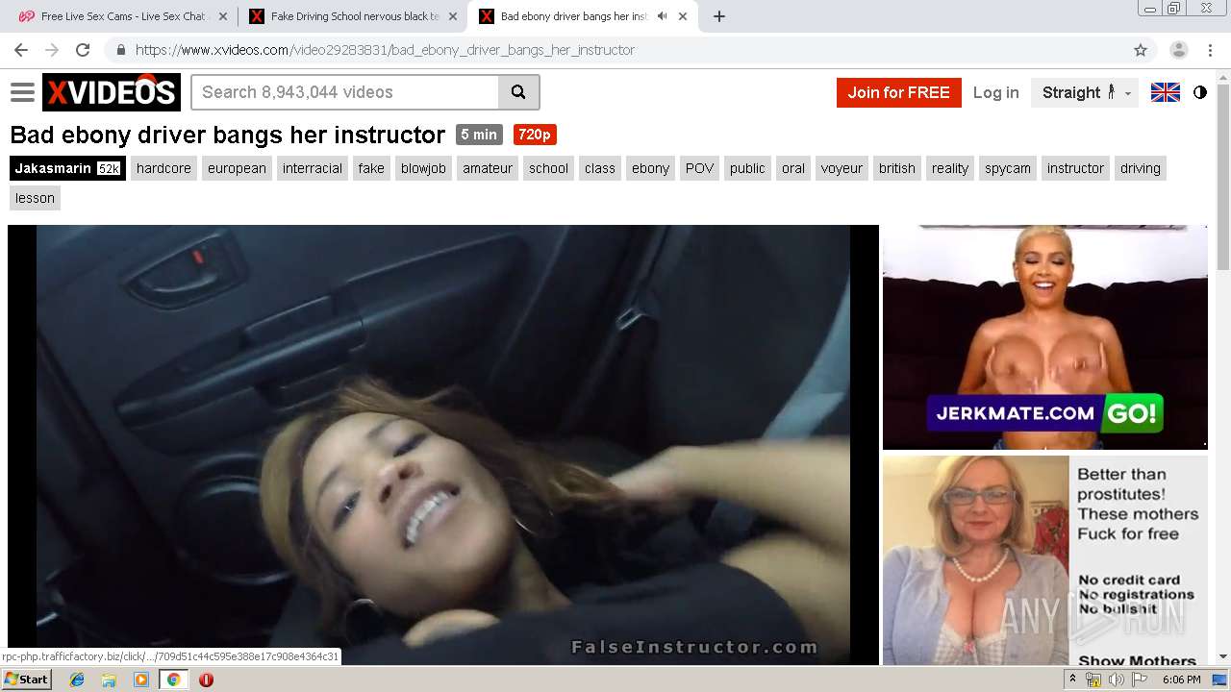Mute the tab via its speaker icon

tap(662, 16)
